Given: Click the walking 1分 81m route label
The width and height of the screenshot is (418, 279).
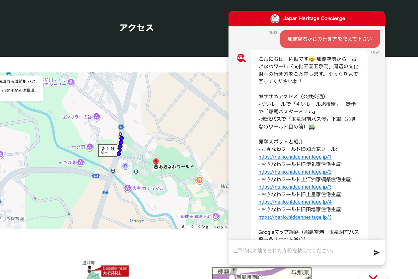Looking at the screenshot, I should [x=108, y=150].
